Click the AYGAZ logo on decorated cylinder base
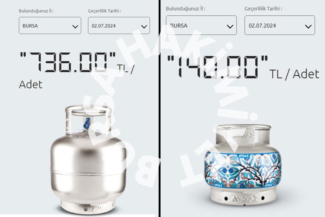This screenshot has height=217, width=325. [244, 199]
